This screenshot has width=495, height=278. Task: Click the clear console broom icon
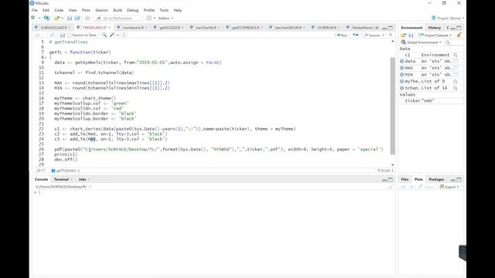pos(391,187)
